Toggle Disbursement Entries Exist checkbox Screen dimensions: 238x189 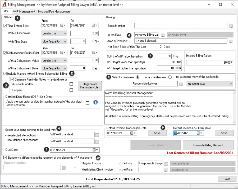(5, 53)
